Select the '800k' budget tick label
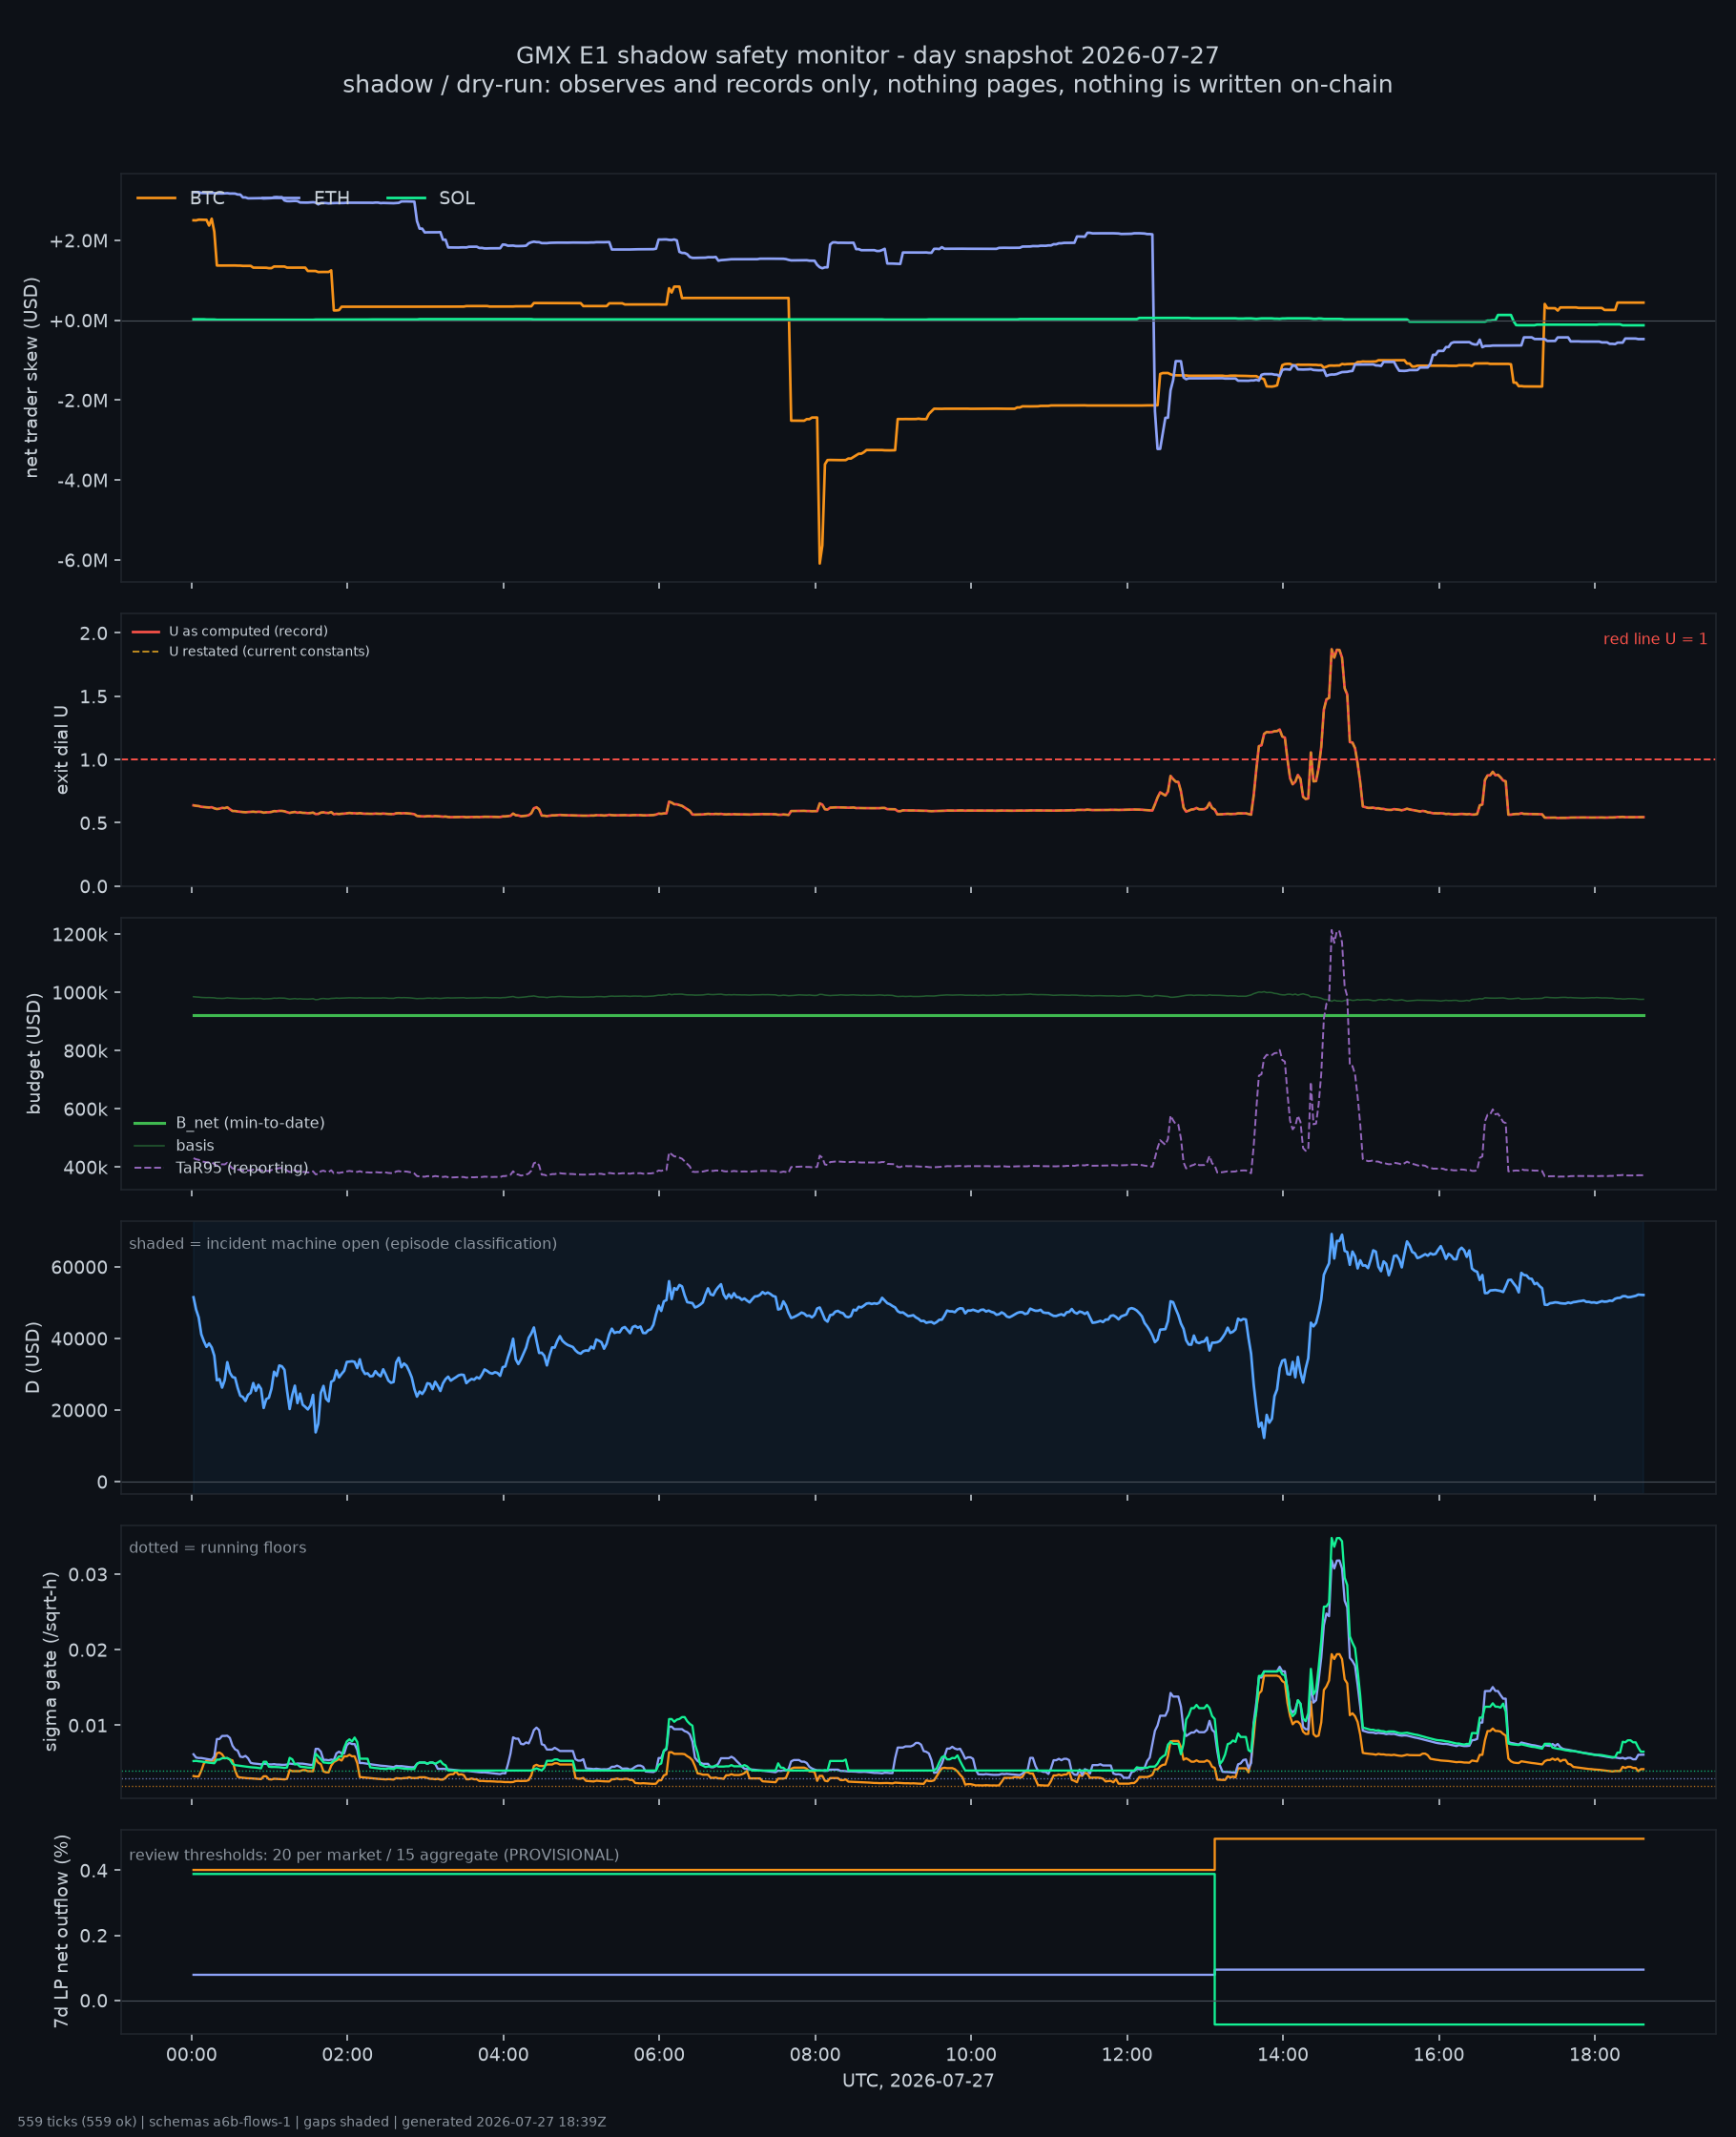Image resolution: width=1736 pixels, height=2137 pixels. click(84, 1051)
